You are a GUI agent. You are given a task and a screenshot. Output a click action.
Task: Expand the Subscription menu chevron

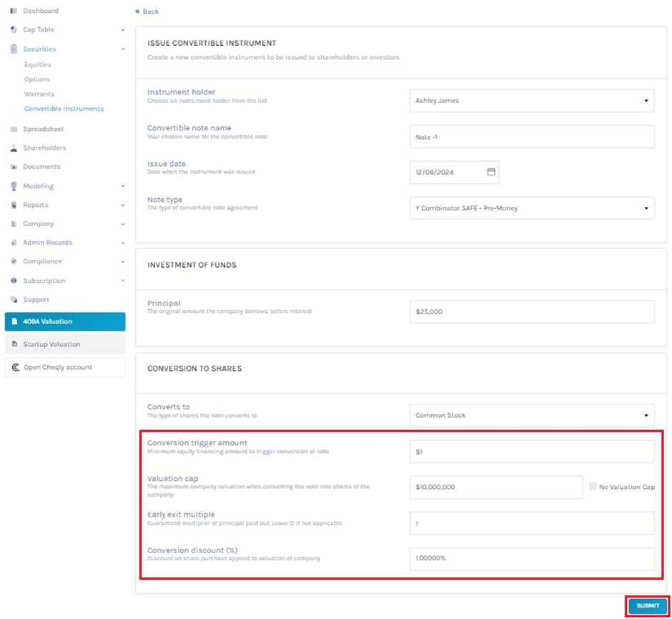tap(123, 281)
